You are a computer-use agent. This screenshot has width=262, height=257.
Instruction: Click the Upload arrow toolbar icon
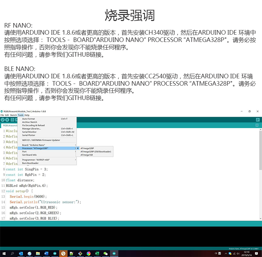click(x=7, y=120)
